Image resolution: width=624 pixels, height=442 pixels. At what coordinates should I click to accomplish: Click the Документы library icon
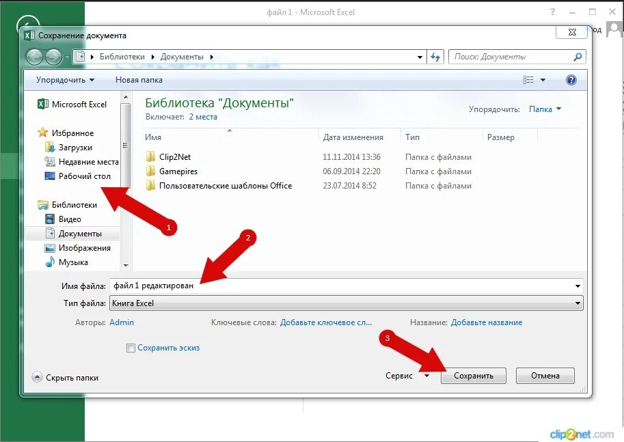point(50,233)
